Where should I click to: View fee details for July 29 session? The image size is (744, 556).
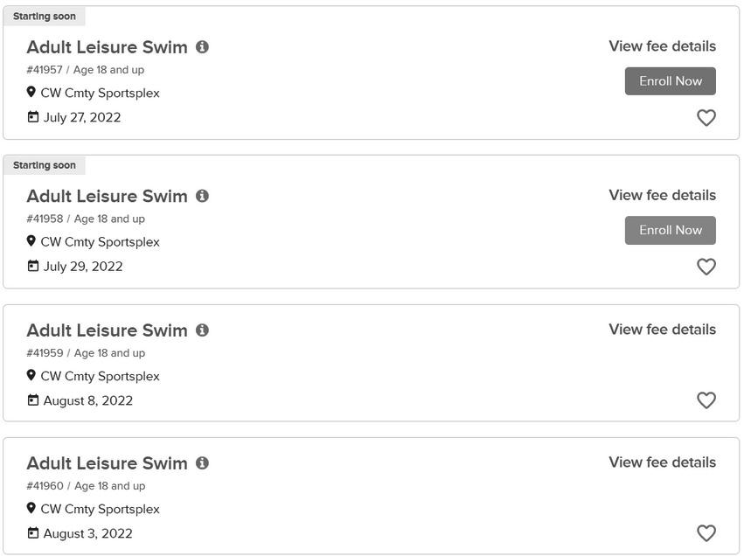click(x=662, y=195)
